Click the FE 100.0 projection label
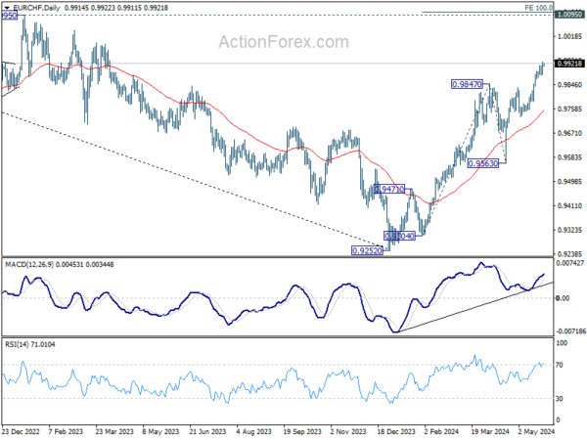 pyautogui.click(x=538, y=8)
